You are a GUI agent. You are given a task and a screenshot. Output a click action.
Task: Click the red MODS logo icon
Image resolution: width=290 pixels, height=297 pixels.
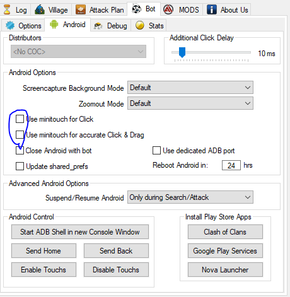click(x=168, y=9)
